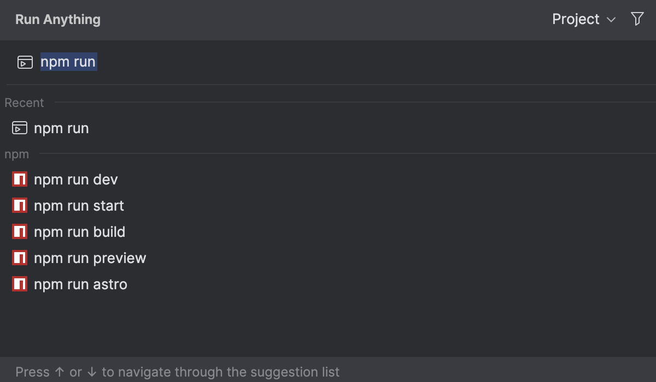656x382 pixels.
Task: Select recent command 'npm run'
Action: click(x=61, y=128)
